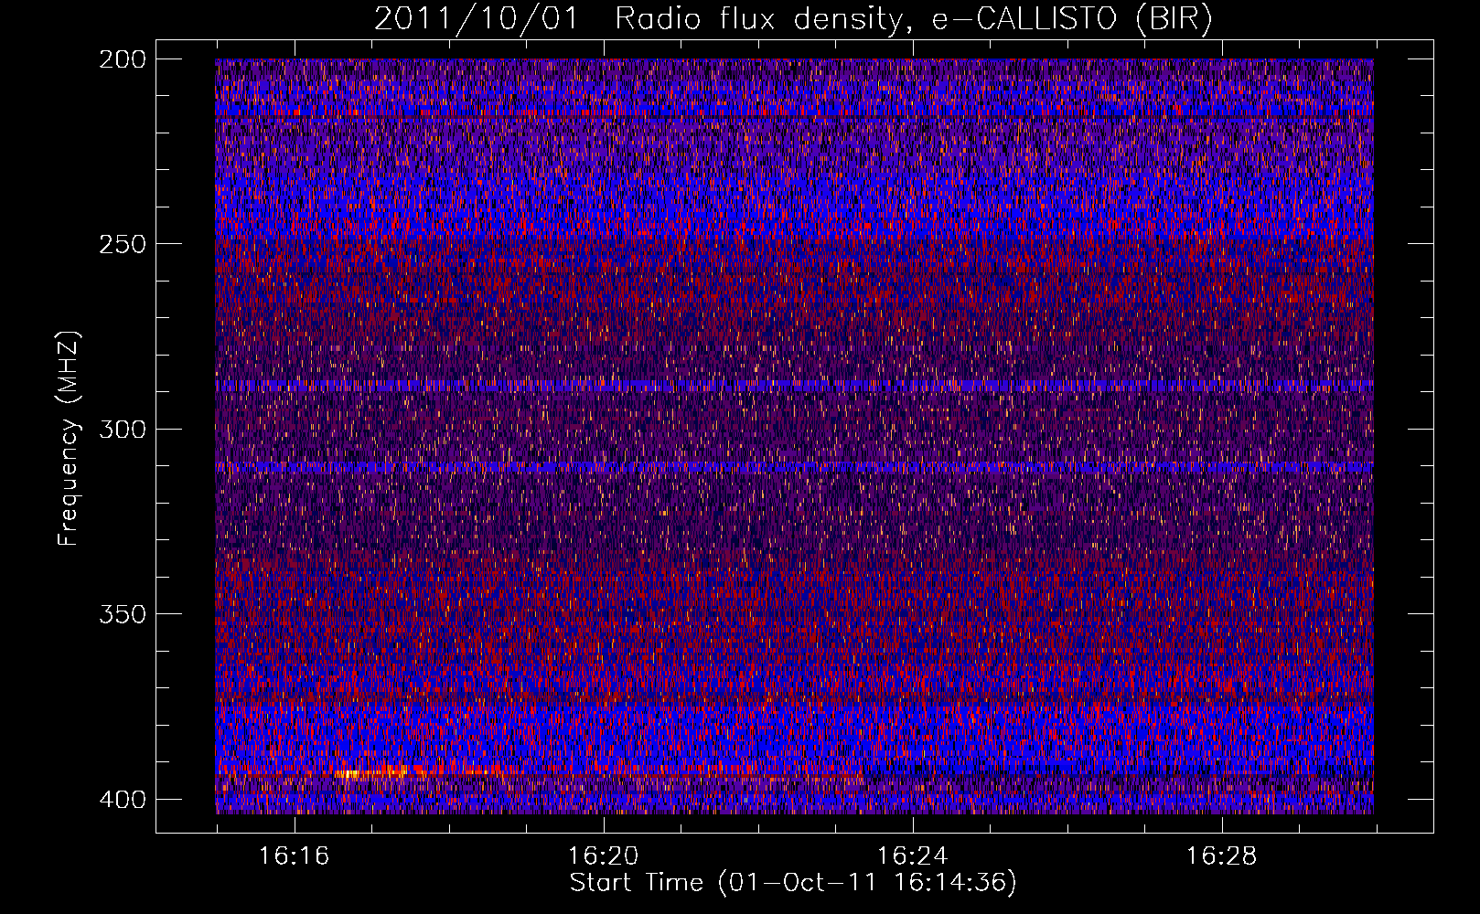Click the plot title '2011/10/01 Radio flux density'
This screenshot has height=914, width=1480.
(793, 19)
